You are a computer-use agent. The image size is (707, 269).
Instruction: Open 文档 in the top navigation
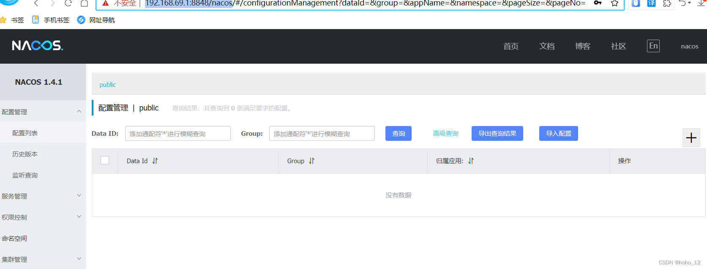coord(547,46)
